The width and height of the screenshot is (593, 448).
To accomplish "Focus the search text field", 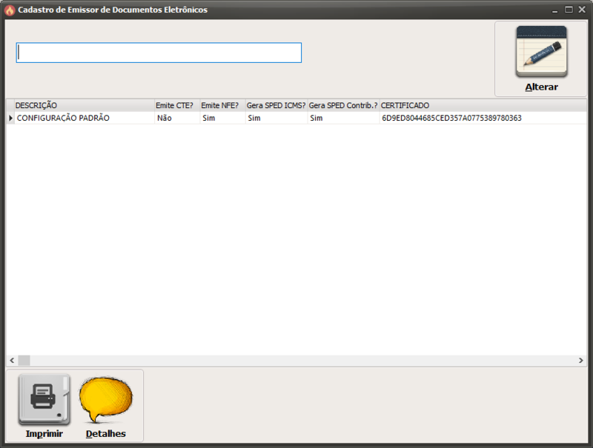I will (x=159, y=53).
